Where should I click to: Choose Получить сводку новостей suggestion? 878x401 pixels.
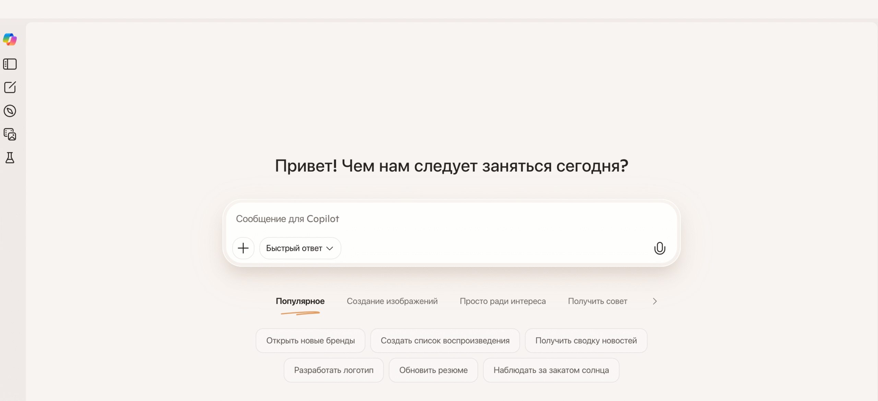coord(586,341)
